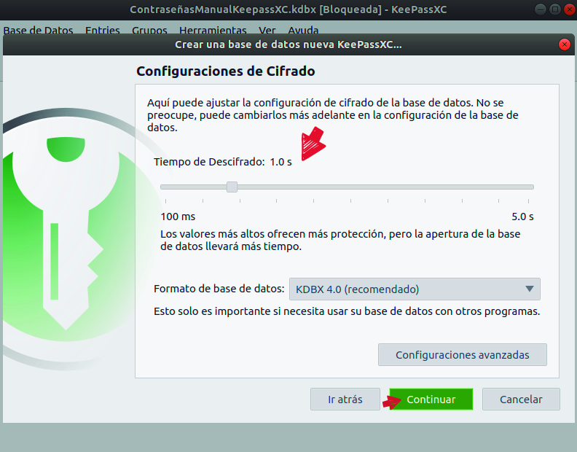Open the Ver menu
Viewport: 577px width, 452px height.
click(267, 30)
